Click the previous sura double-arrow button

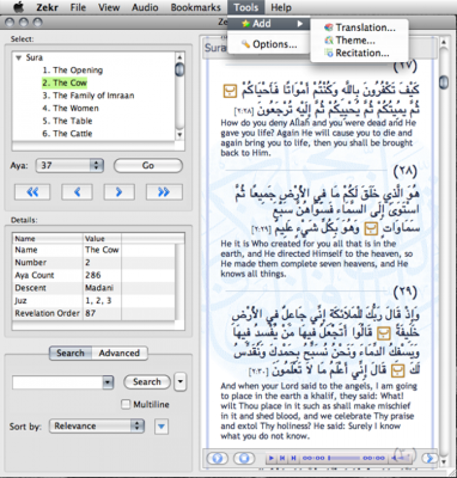click(32, 192)
